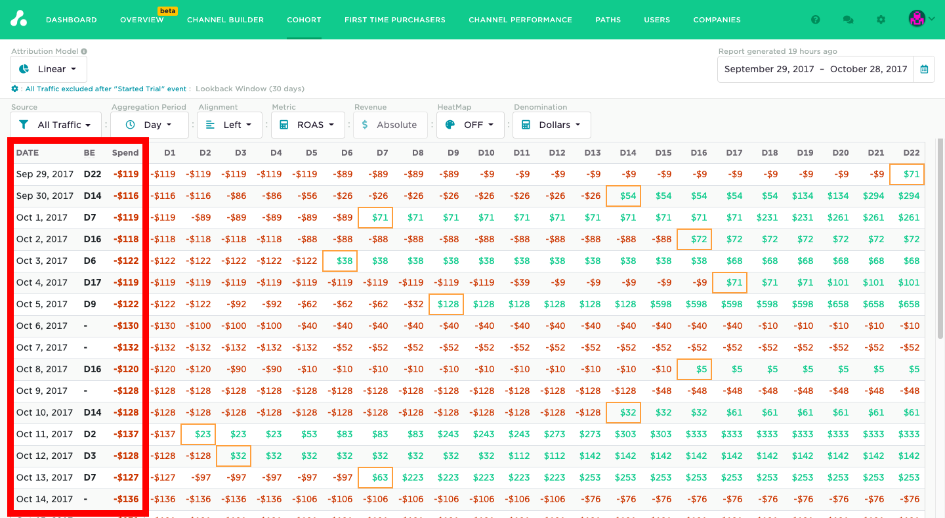The height and width of the screenshot is (518, 945).
Task: Select the Oct 5, 2017 row date
Action: (42, 304)
